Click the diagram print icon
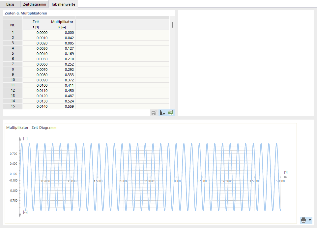Viewport: 317px width, 228px height. [x=303, y=220]
